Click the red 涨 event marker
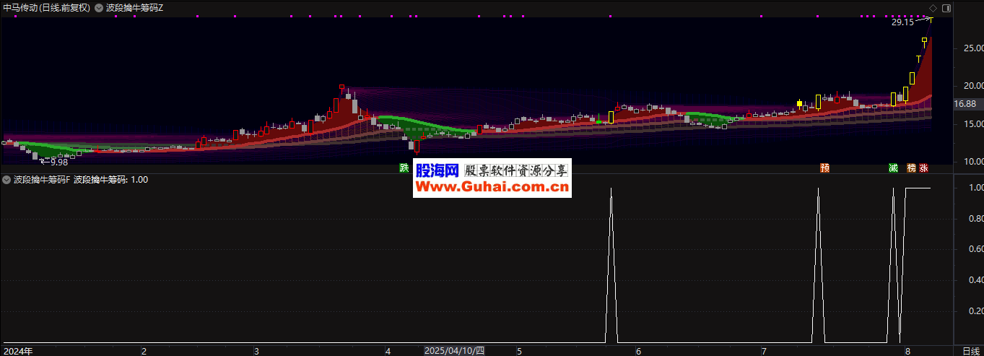Viewport: 984px width, 356px height. [924, 168]
